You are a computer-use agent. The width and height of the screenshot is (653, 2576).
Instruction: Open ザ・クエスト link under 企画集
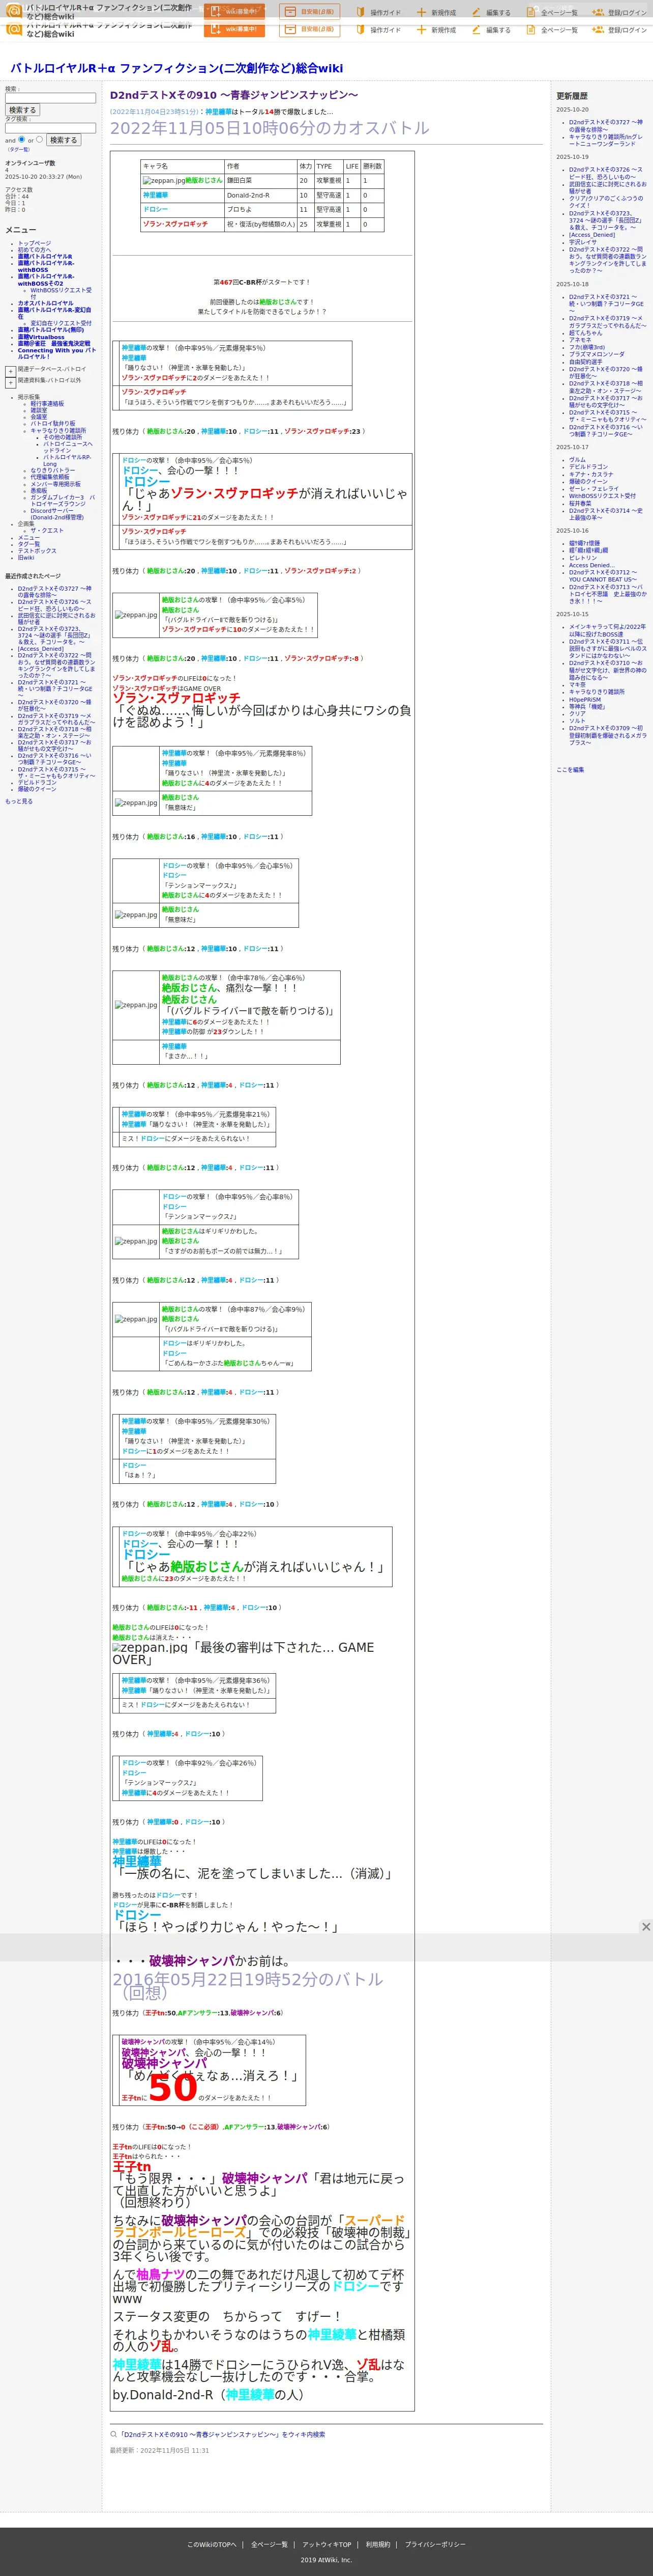(47, 531)
